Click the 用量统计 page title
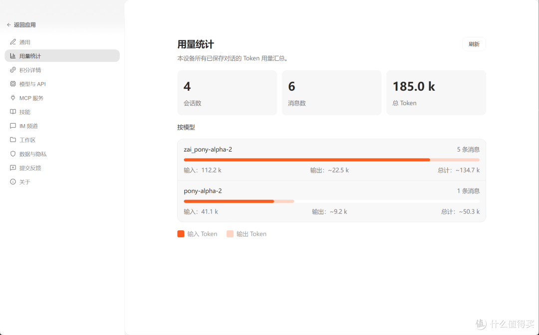This screenshot has width=539, height=335. 196,44
